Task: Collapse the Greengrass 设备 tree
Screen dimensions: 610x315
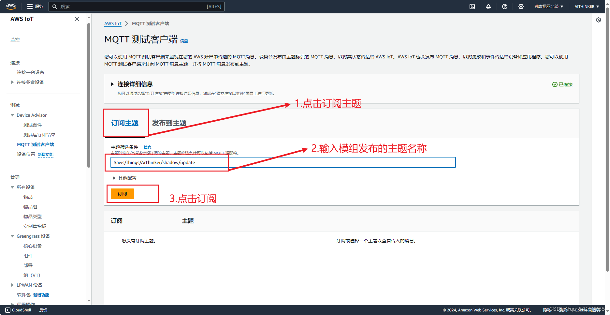Action: pyautogui.click(x=12, y=236)
